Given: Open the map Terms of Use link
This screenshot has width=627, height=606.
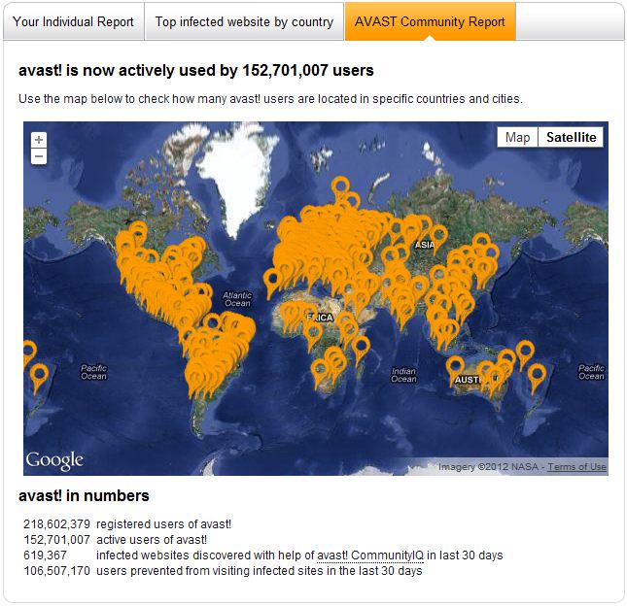Looking at the screenshot, I should [x=576, y=466].
